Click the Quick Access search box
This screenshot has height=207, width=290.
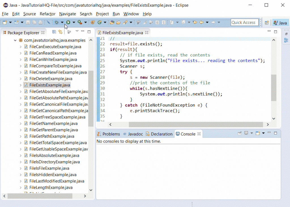pyautogui.click(x=244, y=22)
